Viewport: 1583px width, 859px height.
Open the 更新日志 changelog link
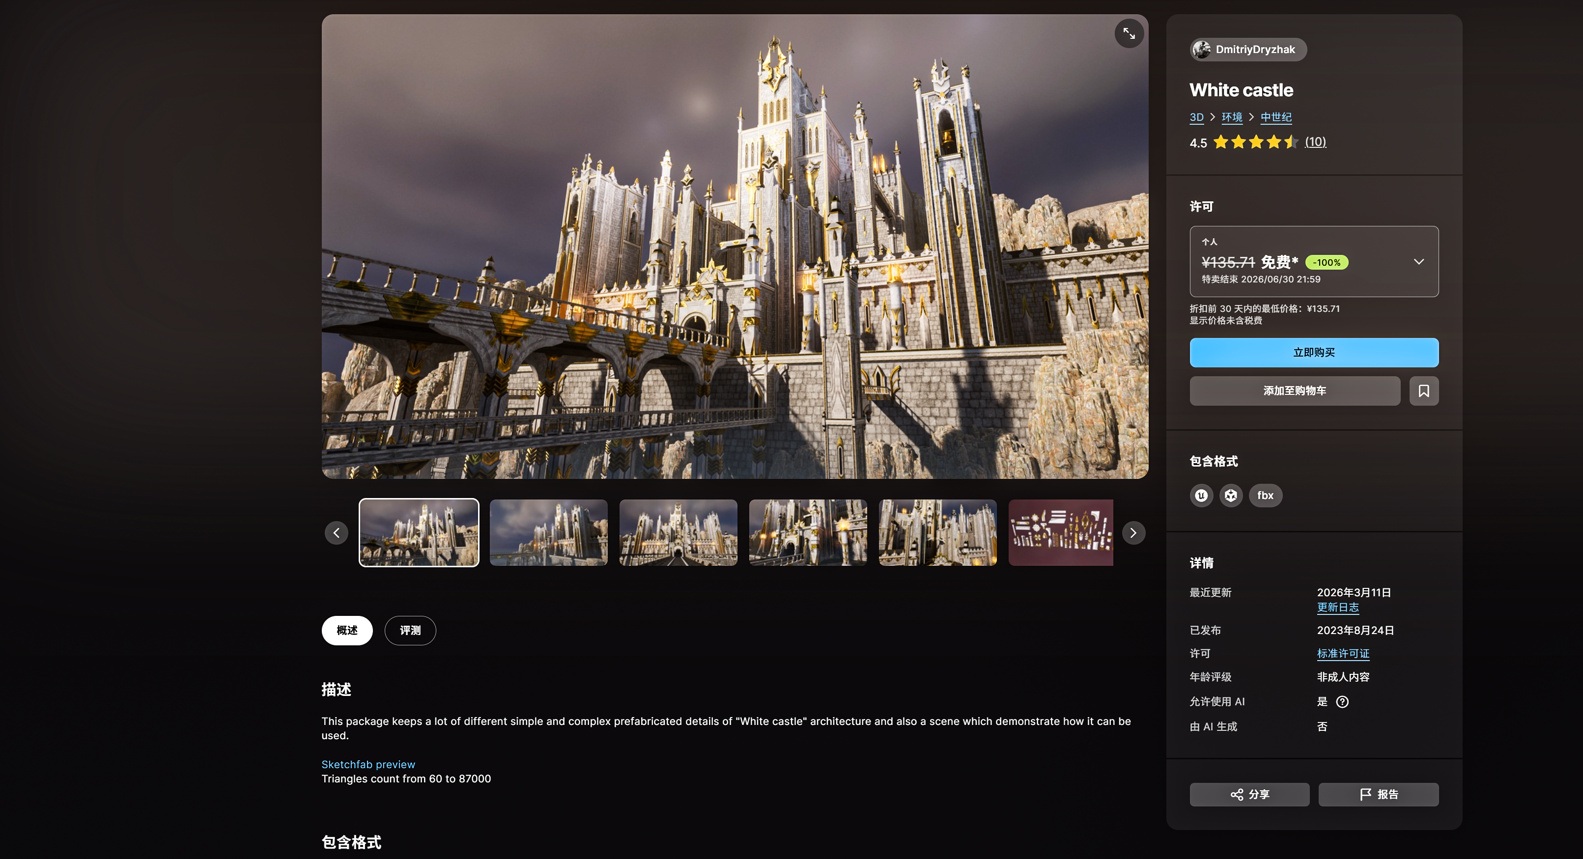(x=1337, y=607)
